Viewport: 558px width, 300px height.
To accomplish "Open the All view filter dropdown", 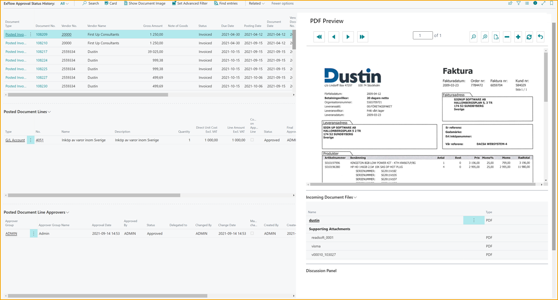I will (x=64, y=3).
